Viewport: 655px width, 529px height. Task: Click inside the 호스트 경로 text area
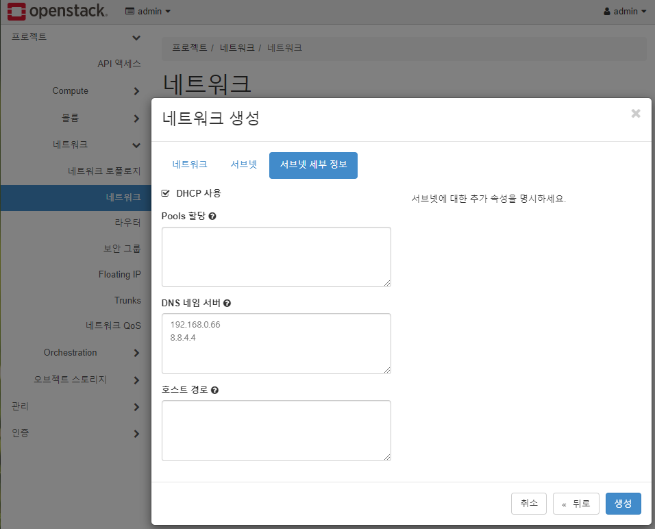pos(276,431)
